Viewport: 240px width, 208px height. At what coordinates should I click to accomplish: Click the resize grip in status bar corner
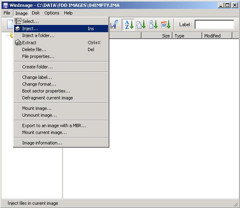click(236, 204)
